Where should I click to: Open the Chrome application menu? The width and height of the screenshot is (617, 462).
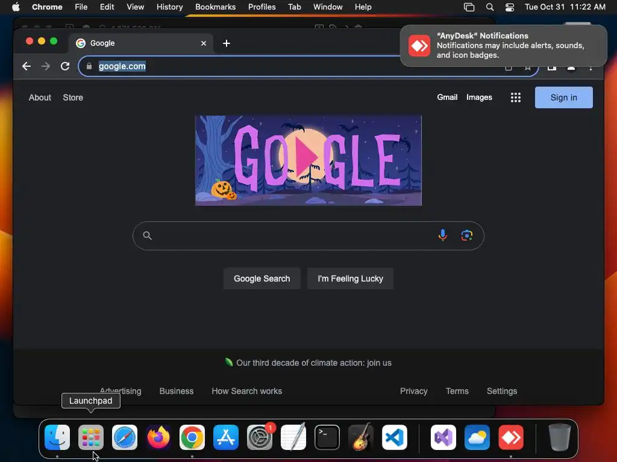pyautogui.click(x=47, y=7)
